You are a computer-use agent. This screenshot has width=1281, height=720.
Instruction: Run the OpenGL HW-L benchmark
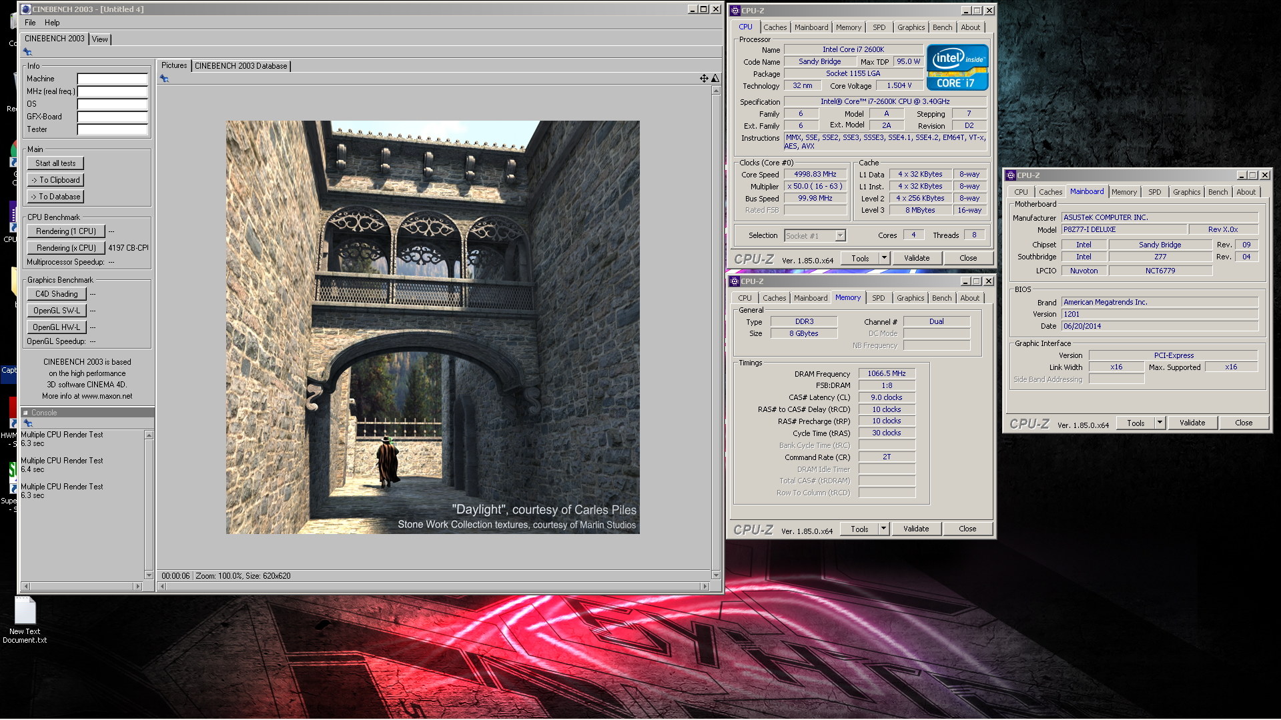pos(57,327)
